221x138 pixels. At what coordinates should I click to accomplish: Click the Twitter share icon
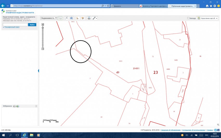[x=215, y=130]
